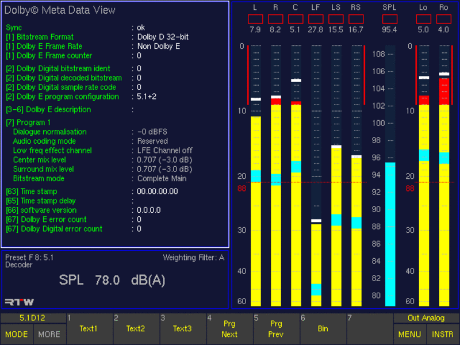Click the Preset F 8: 5.1 Decoder label
460x345 pixels.
click(x=29, y=262)
